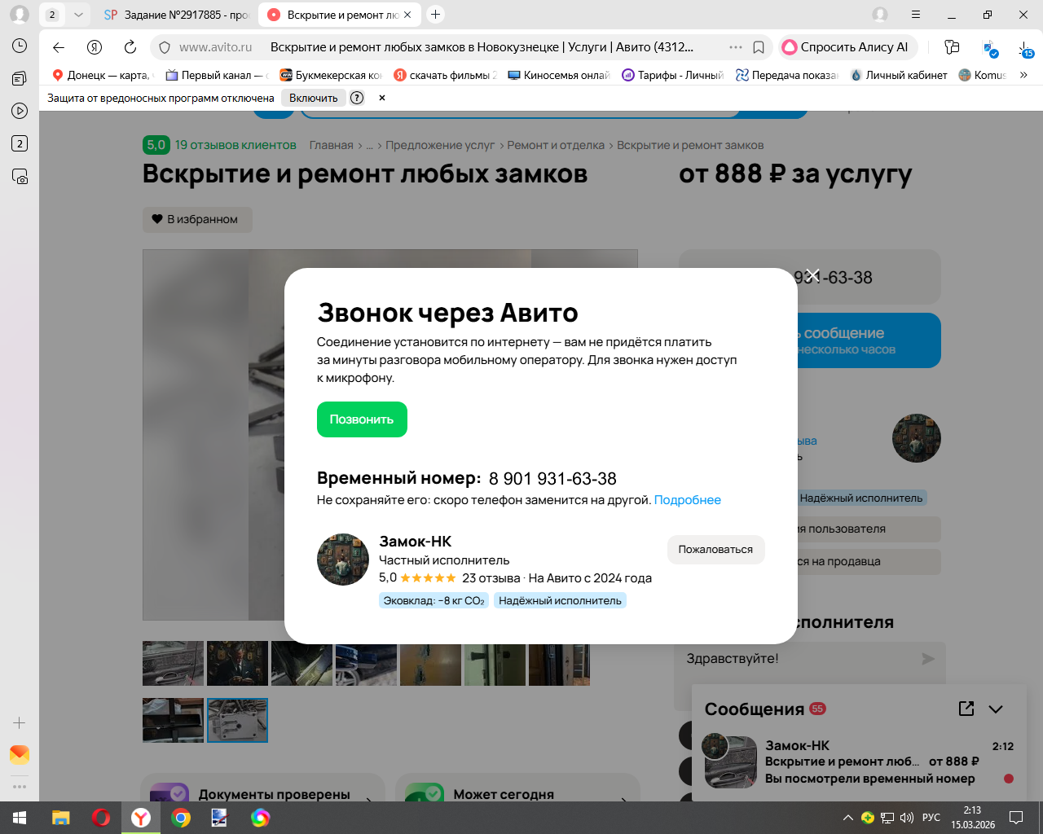Image resolution: width=1043 pixels, height=834 pixels.
Task: Collapse the Сообщения chat panel
Action: tap(996, 709)
